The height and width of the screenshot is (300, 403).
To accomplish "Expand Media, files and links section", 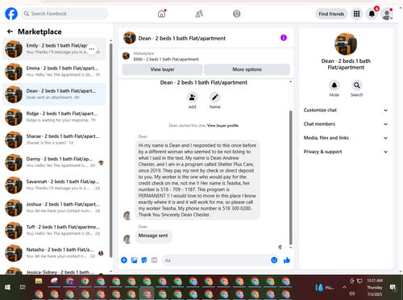I will point(346,138).
